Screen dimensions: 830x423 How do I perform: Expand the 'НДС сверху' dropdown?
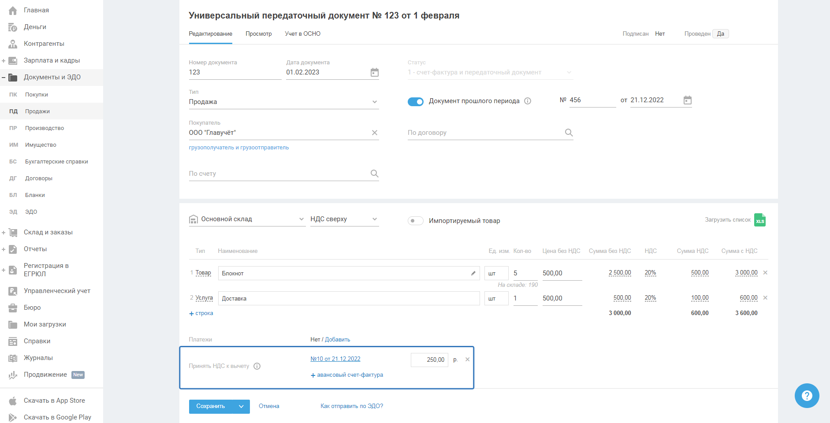pyautogui.click(x=374, y=219)
